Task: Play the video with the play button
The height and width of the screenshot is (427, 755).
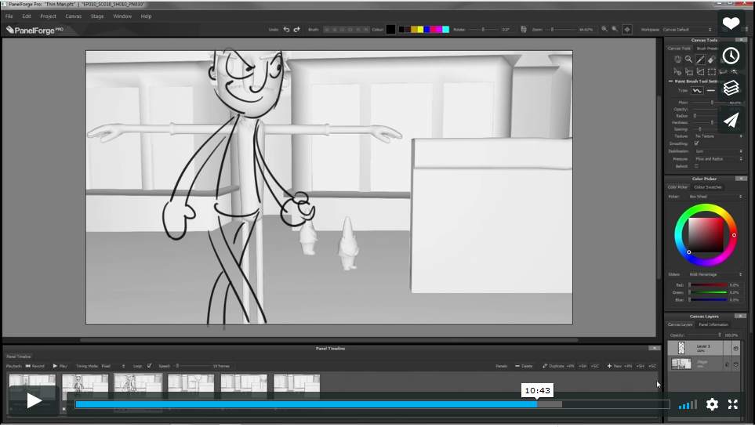Action: click(x=34, y=400)
